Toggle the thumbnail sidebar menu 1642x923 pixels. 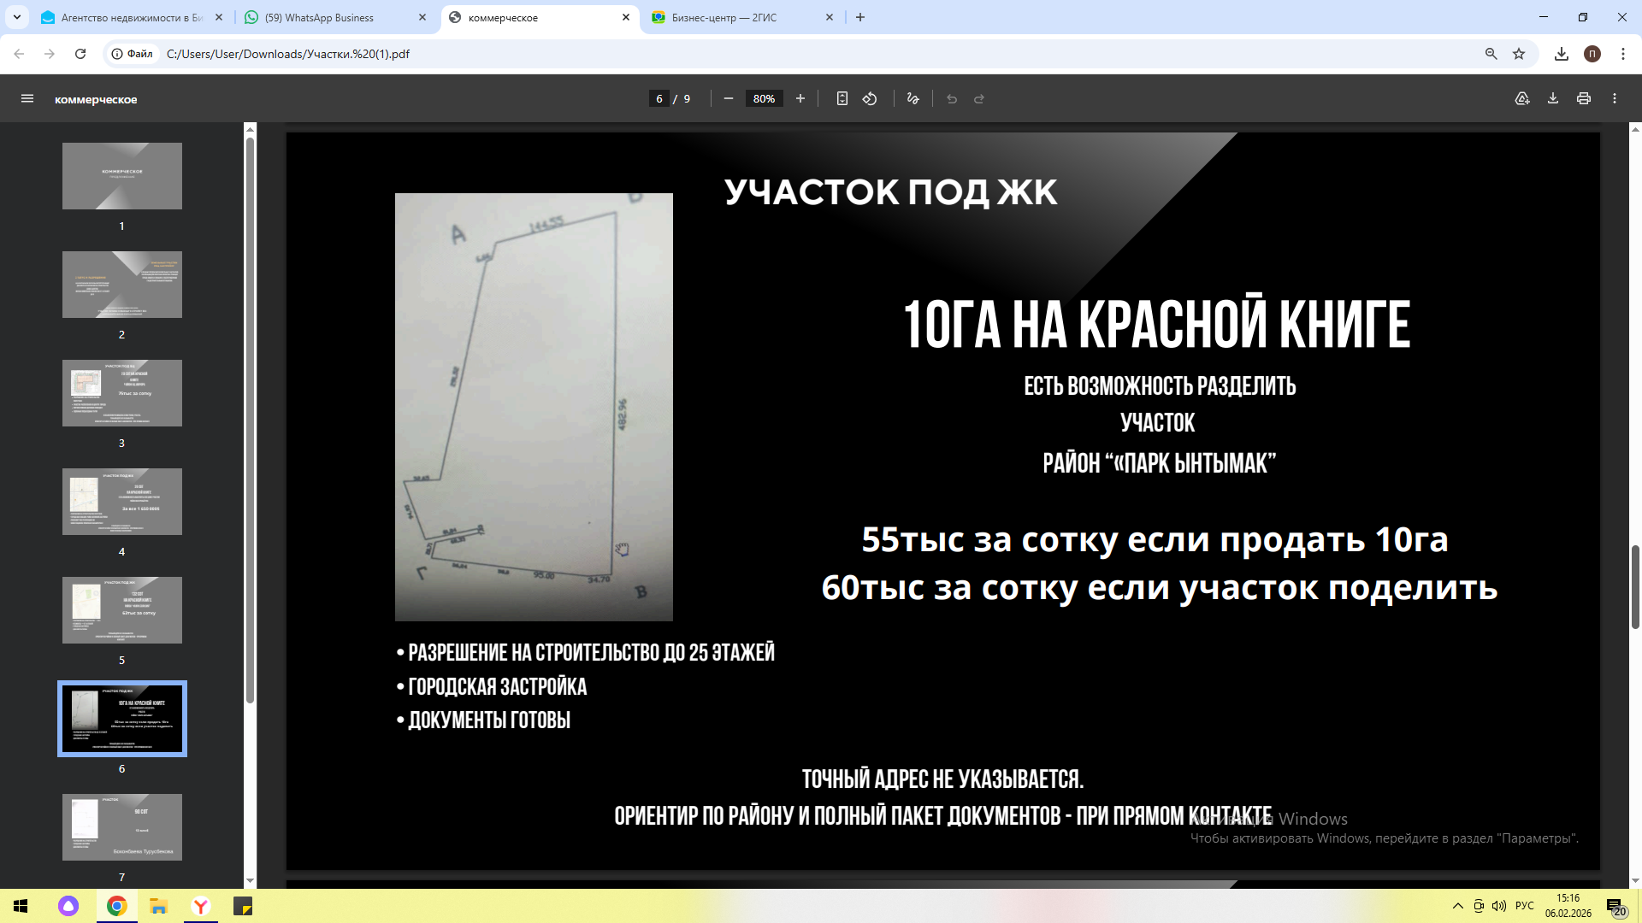(x=27, y=99)
